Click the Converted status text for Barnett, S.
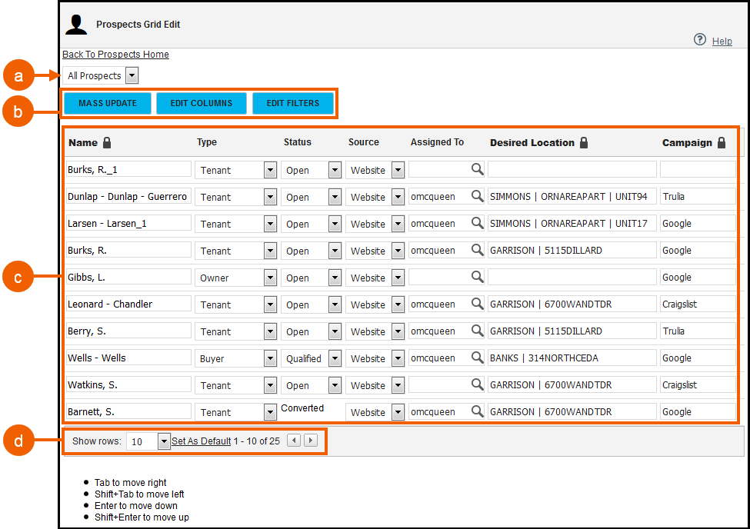The image size is (750, 529). pyautogui.click(x=302, y=408)
